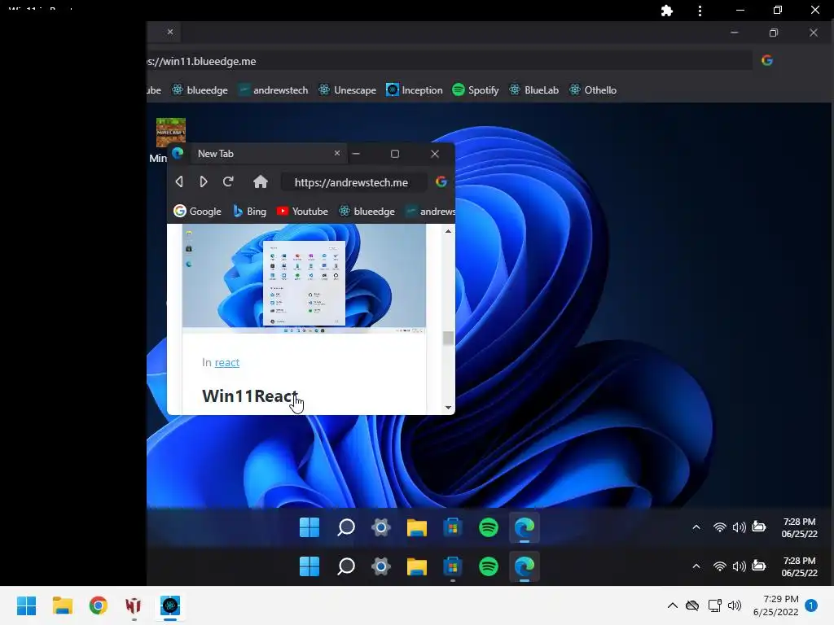The image size is (834, 625).
Task: Click the andrewstech.me address field
Action: 353,182
